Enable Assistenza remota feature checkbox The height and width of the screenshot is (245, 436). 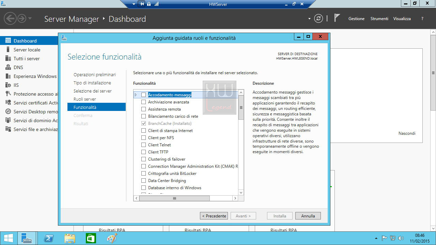(143, 109)
